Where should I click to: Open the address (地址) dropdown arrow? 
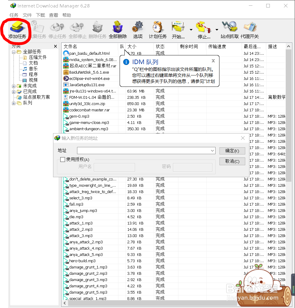tap(212, 151)
